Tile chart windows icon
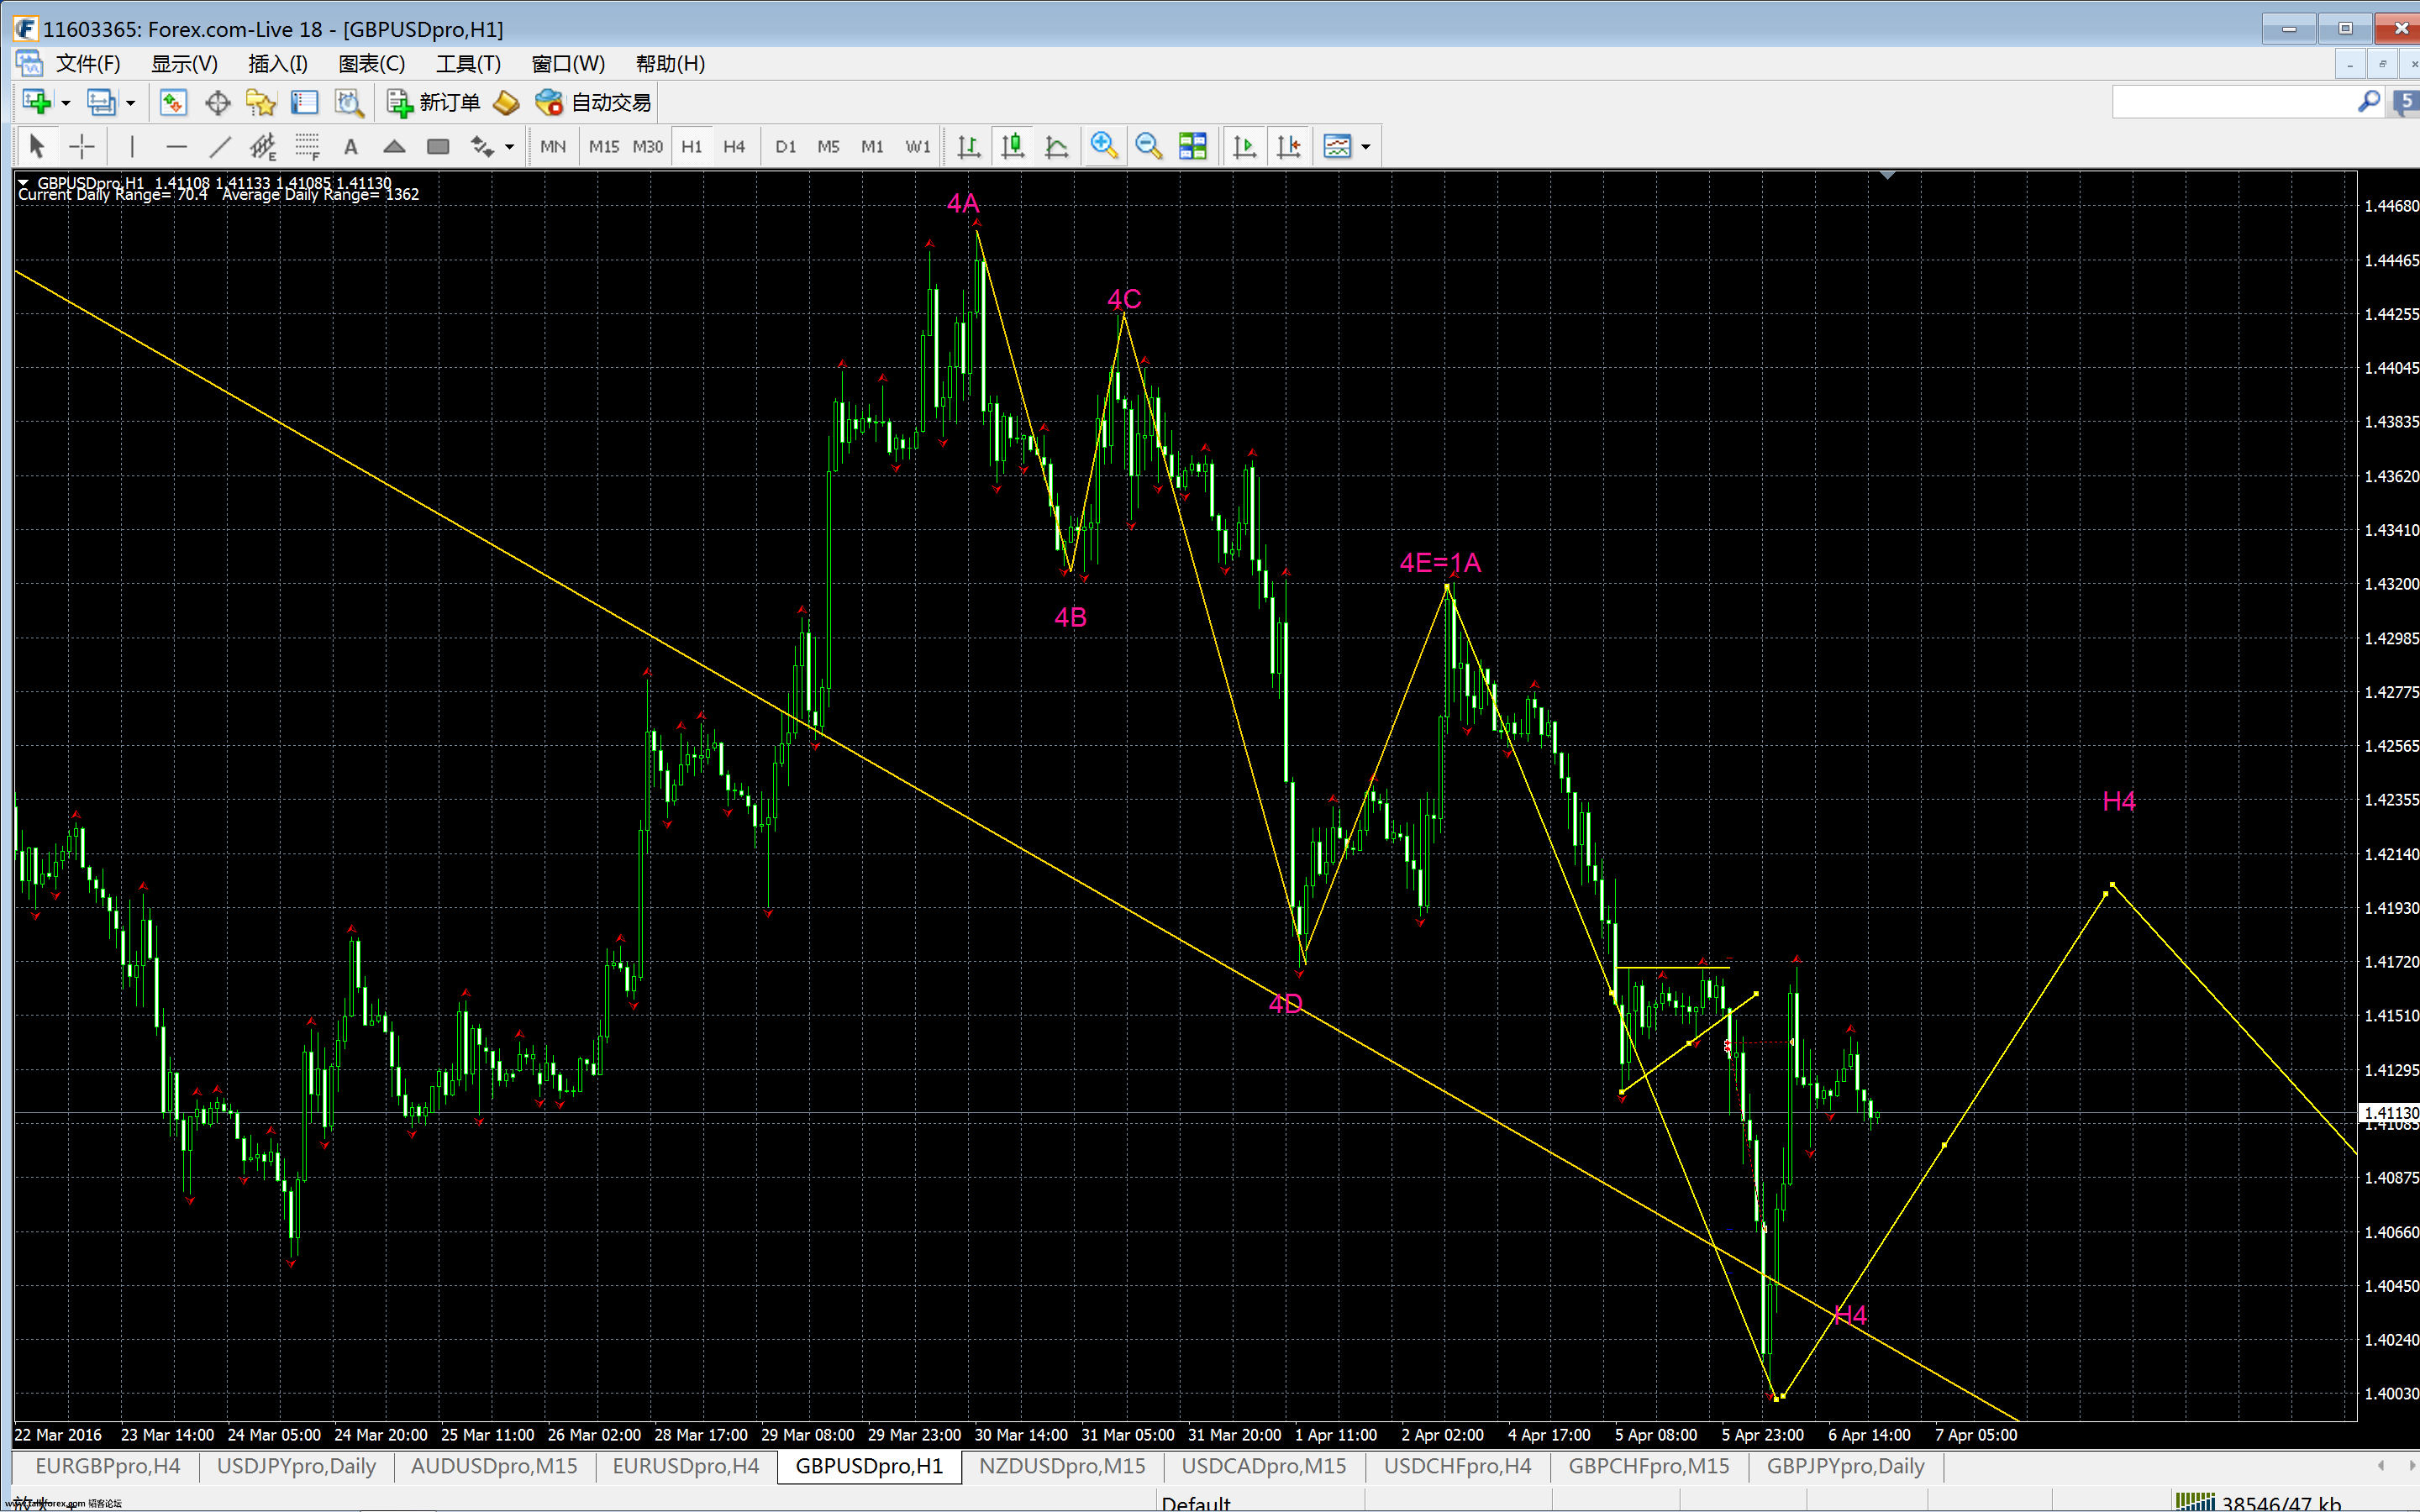 (1192, 147)
